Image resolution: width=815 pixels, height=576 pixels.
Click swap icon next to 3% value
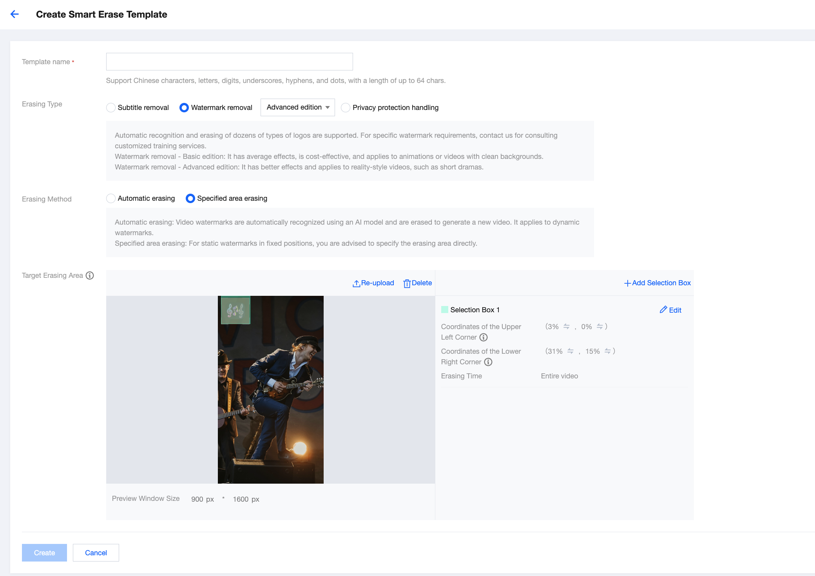click(567, 326)
